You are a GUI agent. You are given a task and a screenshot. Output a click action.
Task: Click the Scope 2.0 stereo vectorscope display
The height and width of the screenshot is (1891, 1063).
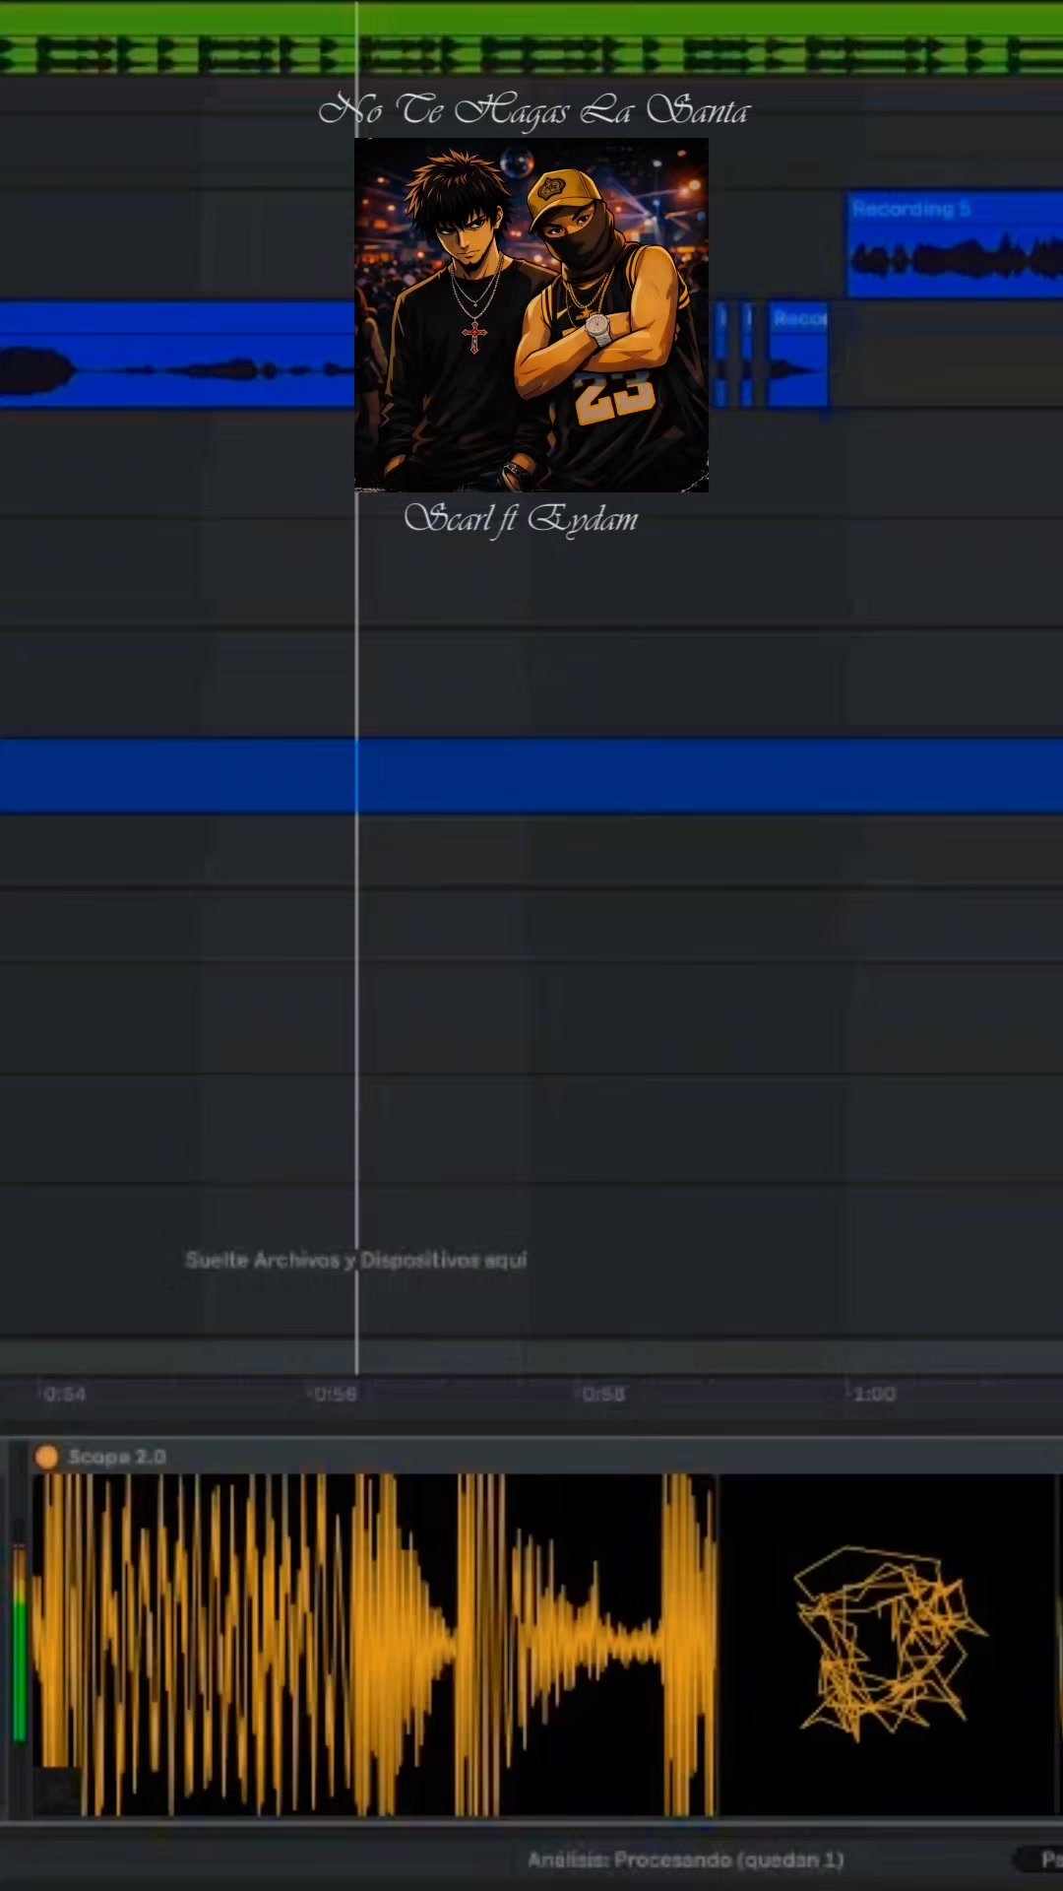[889, 1645]
